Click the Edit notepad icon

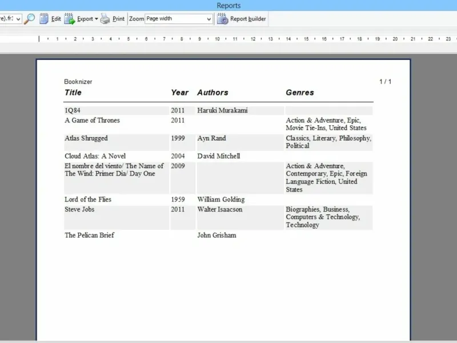pyautogui.click(x=44, y=19)
